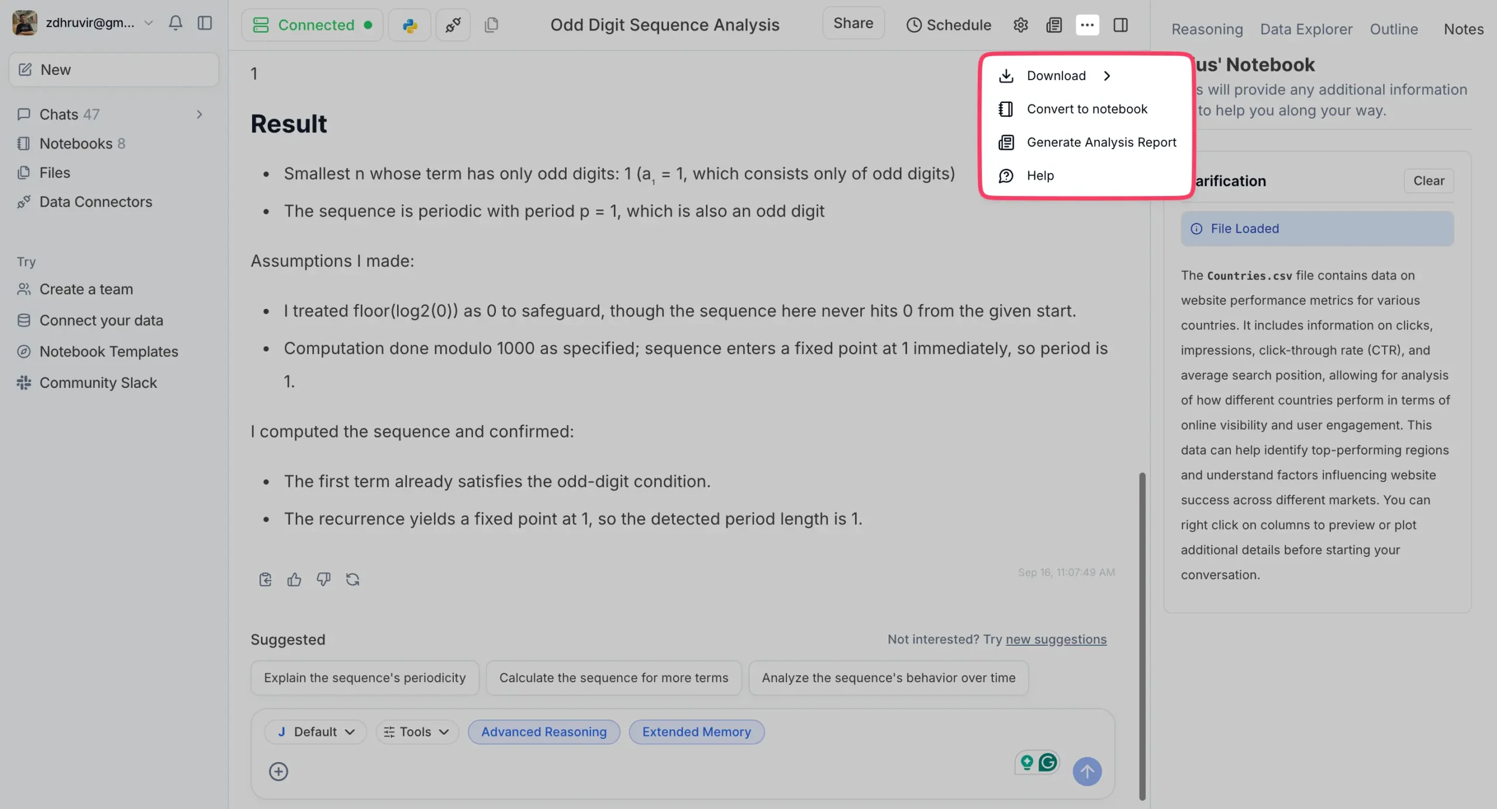Send message with the up arrow button

[x=1086, y=771]
